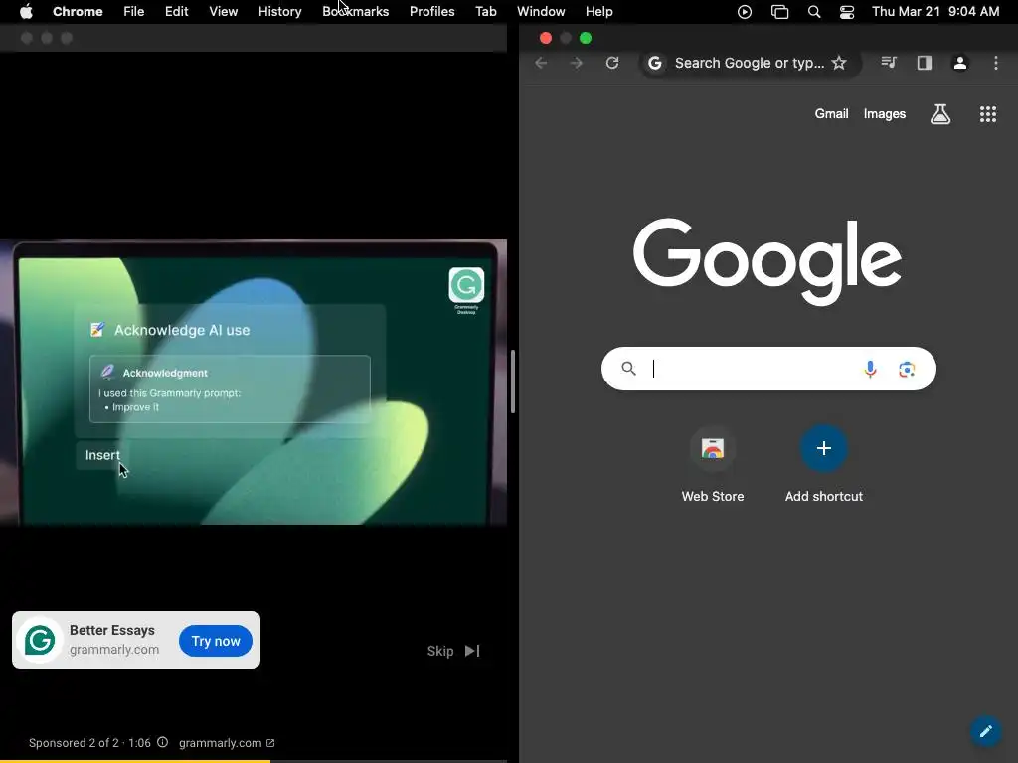Viewport: 1018px width, 763px height.
Task: Open the View menu
Action: (223, 11)
